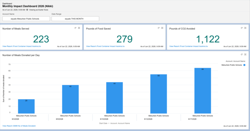
Task: Open View Report link under Food Saved
Action: [x=105, y=46]
